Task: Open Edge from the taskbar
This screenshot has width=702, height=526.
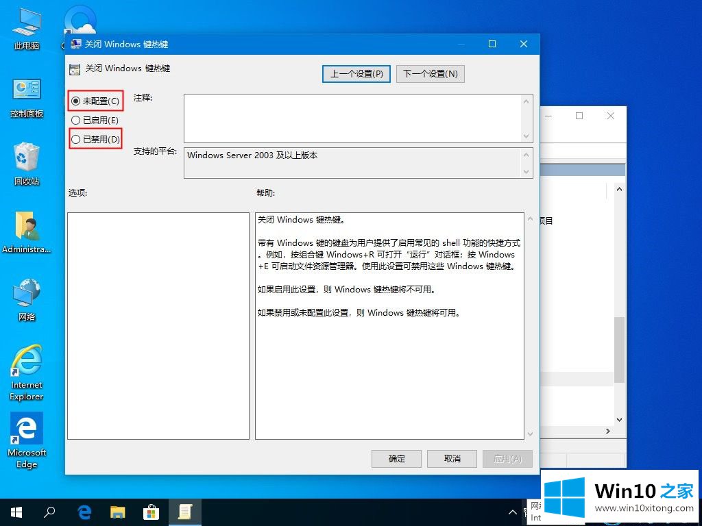Action: pos(84,512)
